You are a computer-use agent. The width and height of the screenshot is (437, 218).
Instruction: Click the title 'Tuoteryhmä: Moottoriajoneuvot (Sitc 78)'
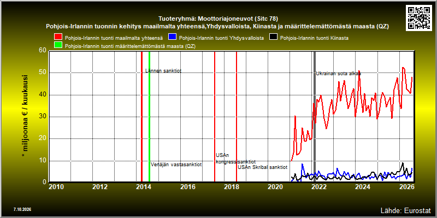point(218,19)
